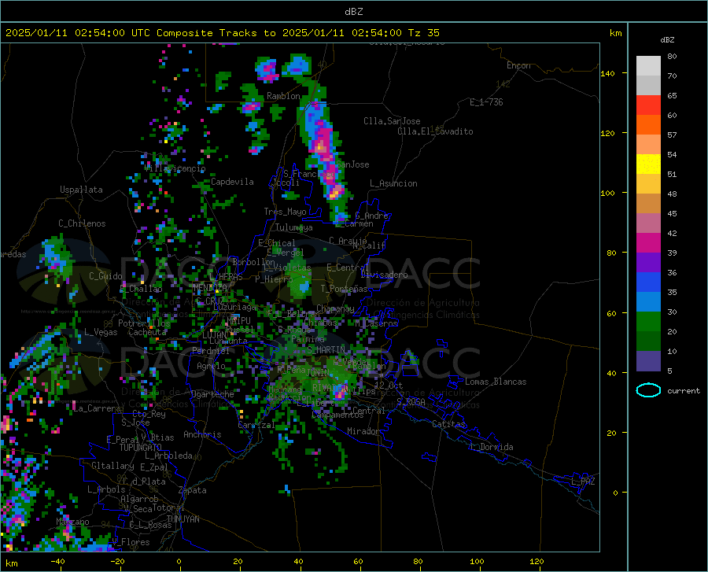708x572 pixels.
Task: Click the dark purple 10 dBZ legend swatch
Action: (x=648, y=360)
